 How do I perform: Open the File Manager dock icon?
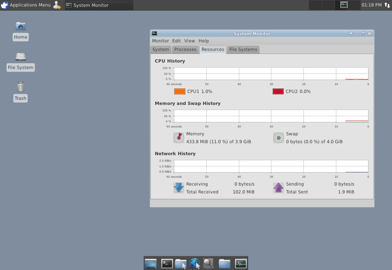[181, 264]
